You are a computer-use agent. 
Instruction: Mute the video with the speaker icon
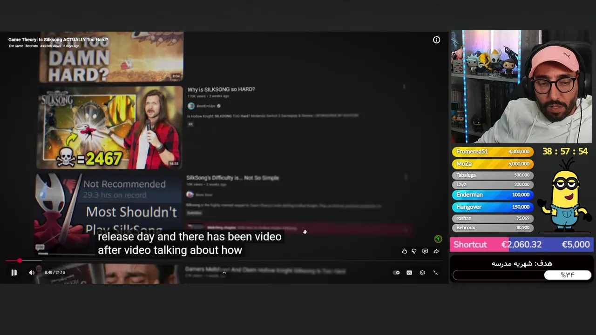(32, 273)
